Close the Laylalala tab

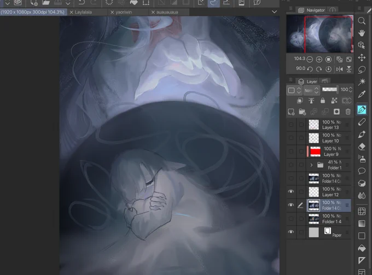pos(71,12)
